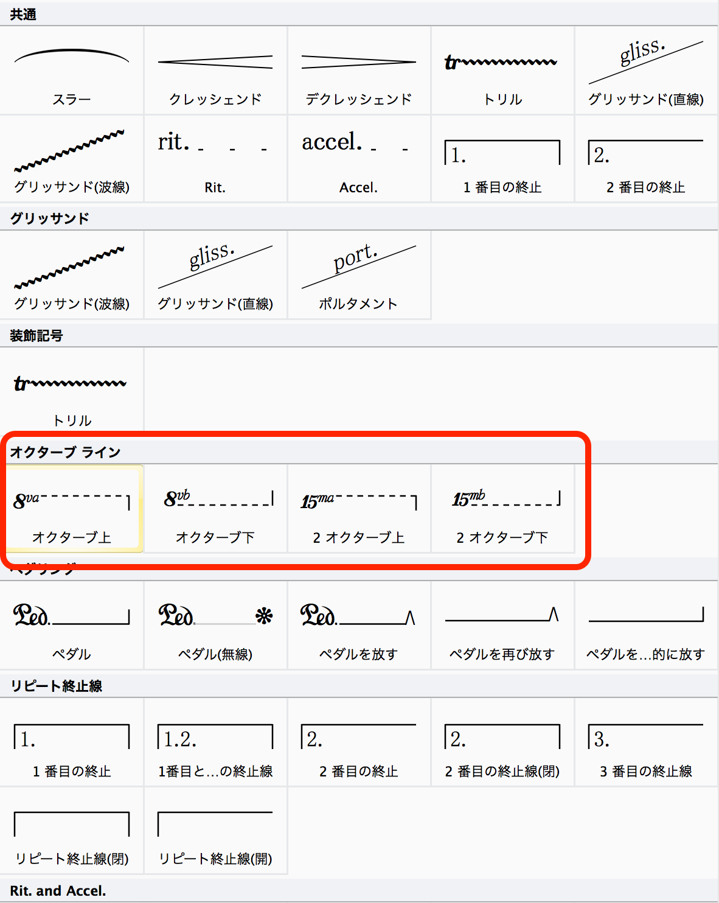Select the 1番目と…の終止線 volta
Image resolution: width=719 pixels, height=903 pixels.
(215, 743)
